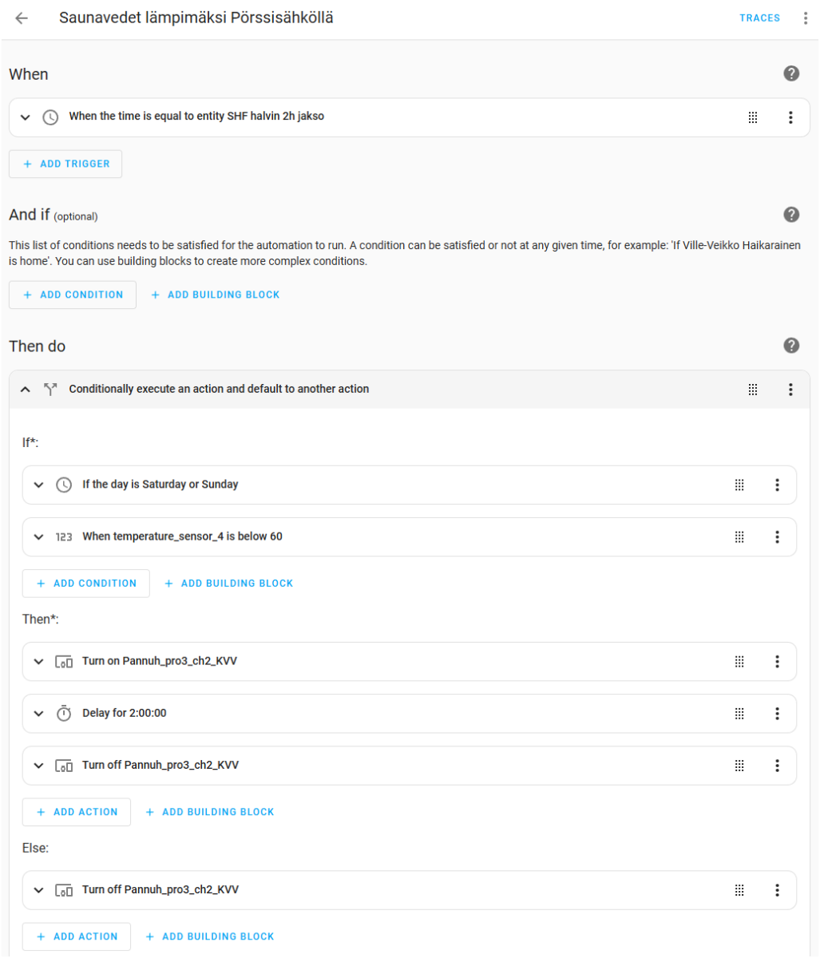Viewport: 820px width, 958px height.
Task: Open the automation overflow menu in the header
Action: pos(805,18)
